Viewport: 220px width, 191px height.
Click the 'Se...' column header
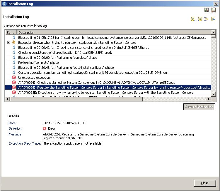pos(11,33)
